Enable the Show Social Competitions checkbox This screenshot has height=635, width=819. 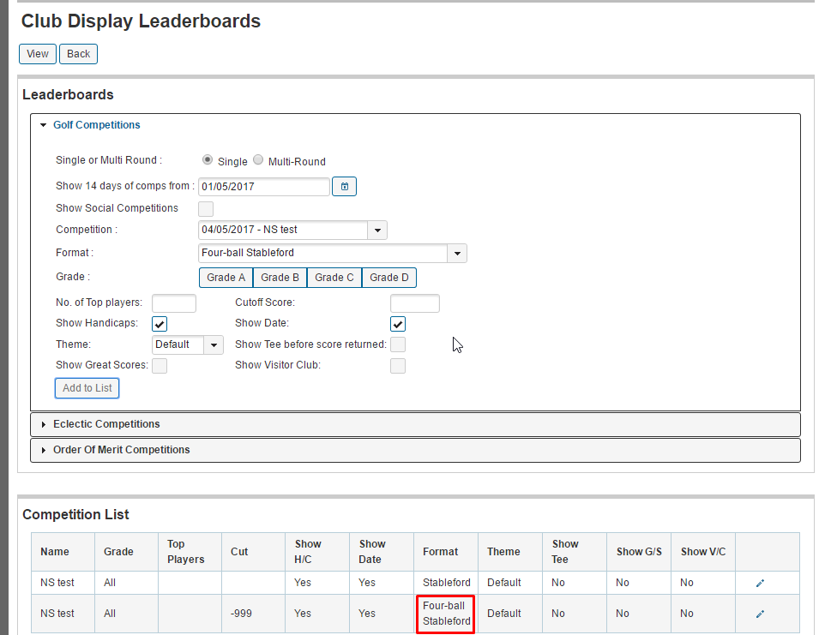pos(205,208)
